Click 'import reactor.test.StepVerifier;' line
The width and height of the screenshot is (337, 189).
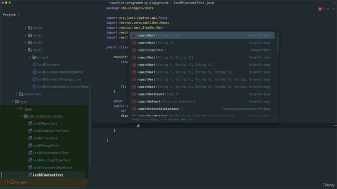(135, 27)
